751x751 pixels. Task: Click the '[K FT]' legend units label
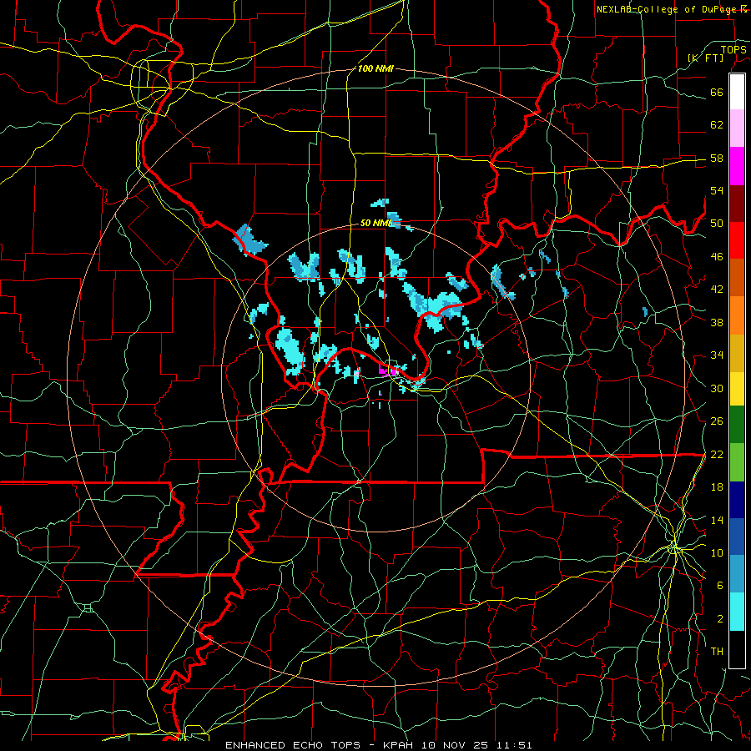(x=705, y=58)
